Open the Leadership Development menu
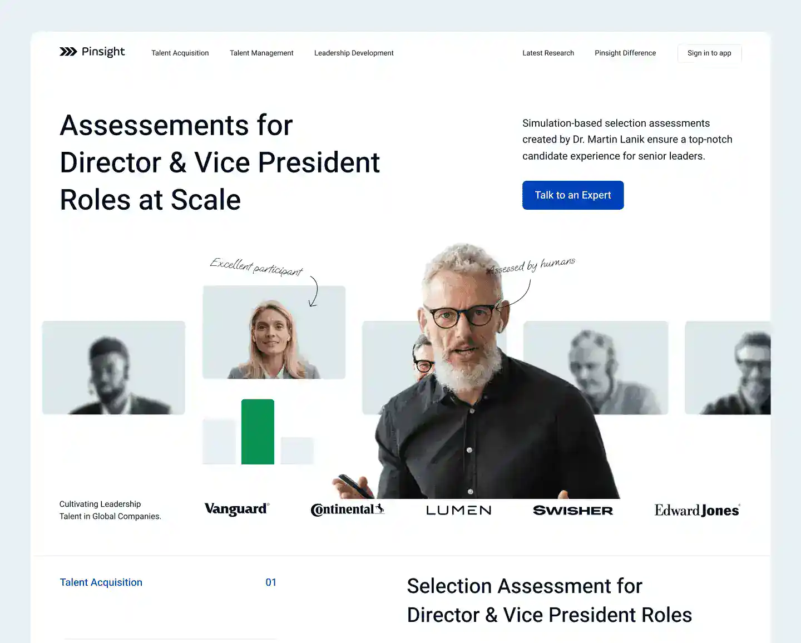Screen dimensions: 801x643 pyautogui.click(x=354, y=53)
